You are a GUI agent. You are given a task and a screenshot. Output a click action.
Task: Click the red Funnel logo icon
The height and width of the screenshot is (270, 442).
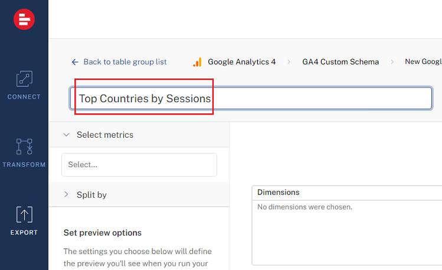(24, 19)
